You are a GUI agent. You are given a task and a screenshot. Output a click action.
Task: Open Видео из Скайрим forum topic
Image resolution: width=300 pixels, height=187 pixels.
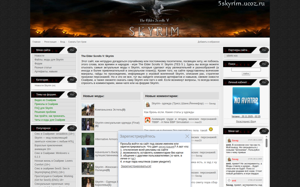[x=45, y=100]
